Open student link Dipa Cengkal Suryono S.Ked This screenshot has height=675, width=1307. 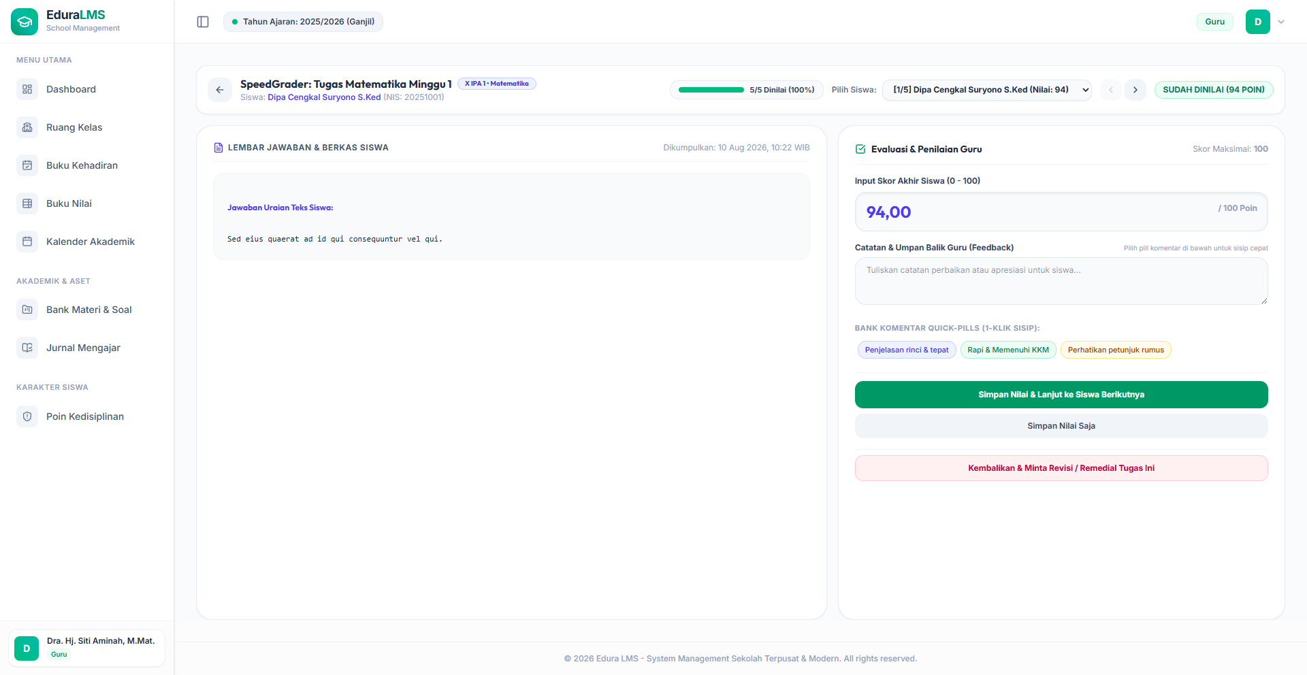[x=324, y=97]
